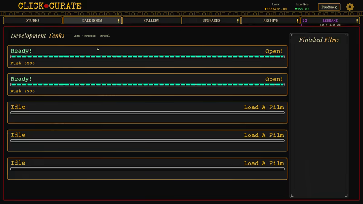Viewport: 363px width, 204px height.
Task: Click the alert mark on Archive tab
Action: (297, 20)
